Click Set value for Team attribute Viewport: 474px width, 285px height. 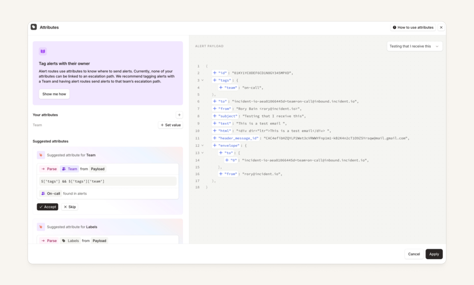point(170,125)
